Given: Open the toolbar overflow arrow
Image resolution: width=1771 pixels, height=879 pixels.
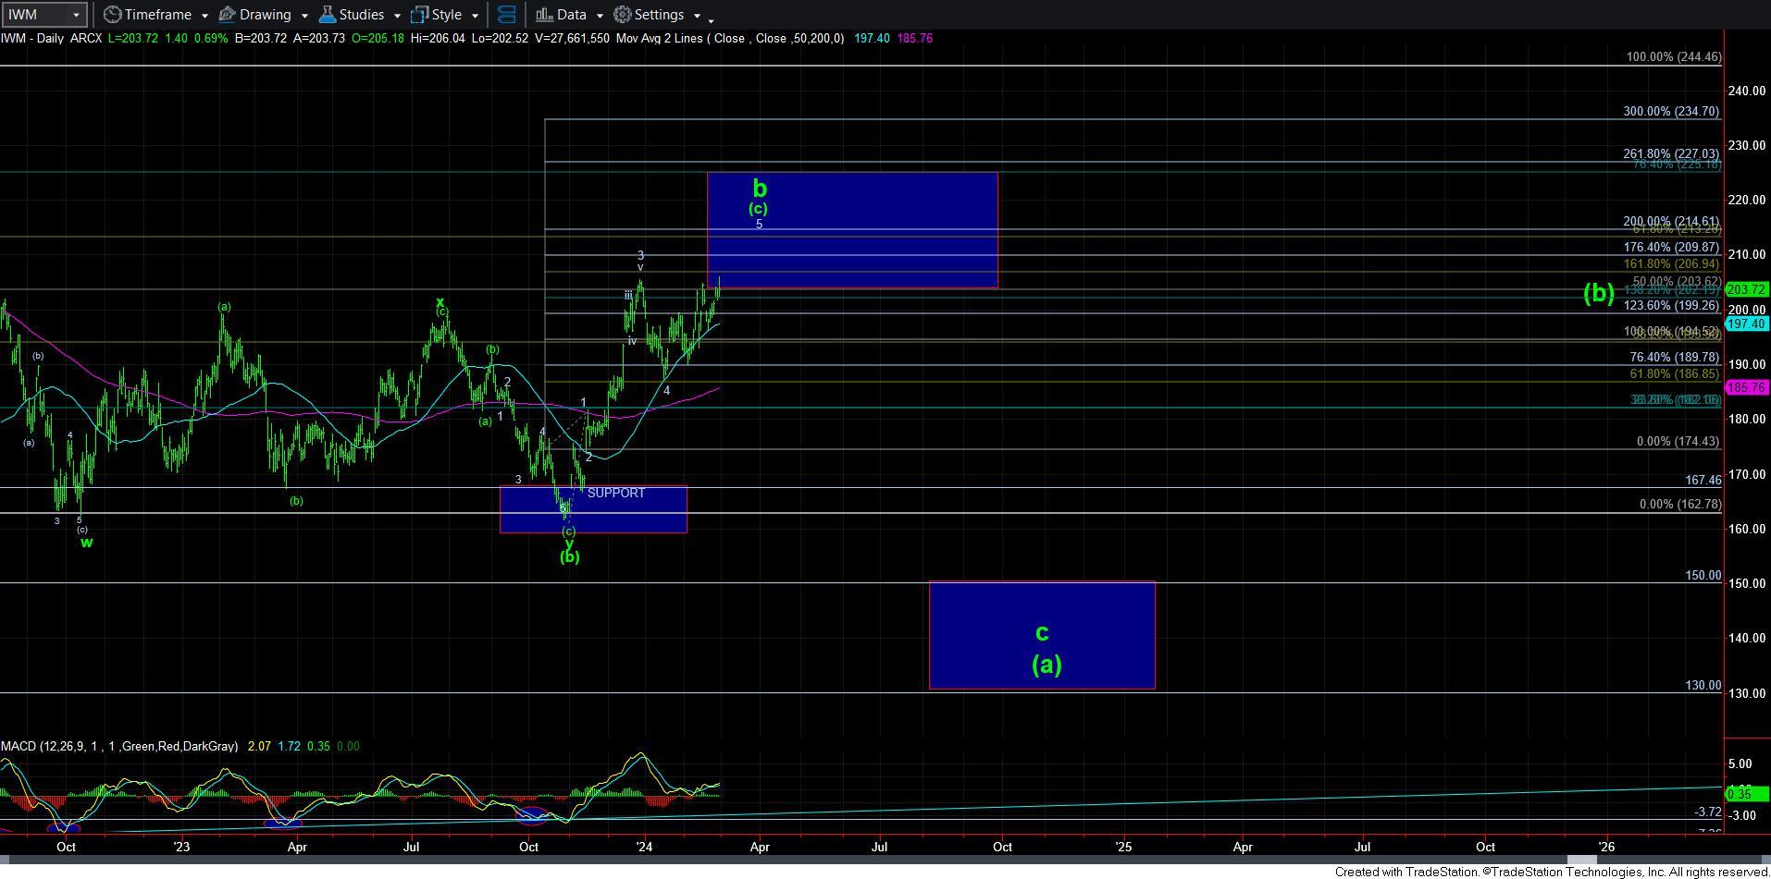Looking at the screenshot, I should click(x=711, y=19).
